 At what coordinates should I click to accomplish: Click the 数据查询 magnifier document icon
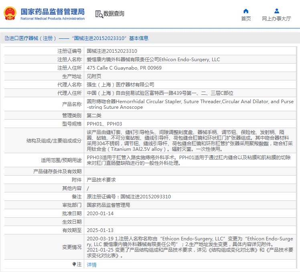pos(99,14)
